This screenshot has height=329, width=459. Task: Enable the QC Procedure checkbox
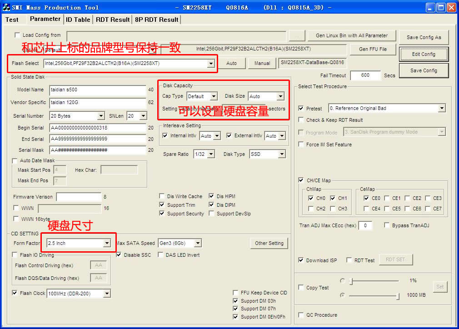point(301,315)
